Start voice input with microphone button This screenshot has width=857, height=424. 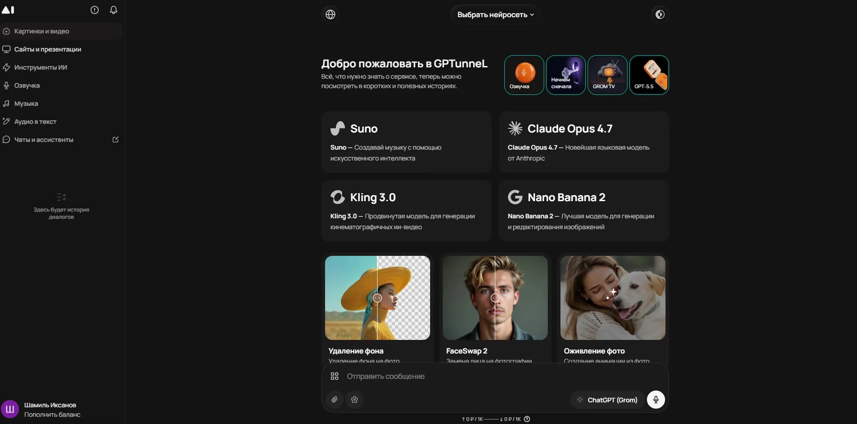pyautogui.click(x=656, y=400)
